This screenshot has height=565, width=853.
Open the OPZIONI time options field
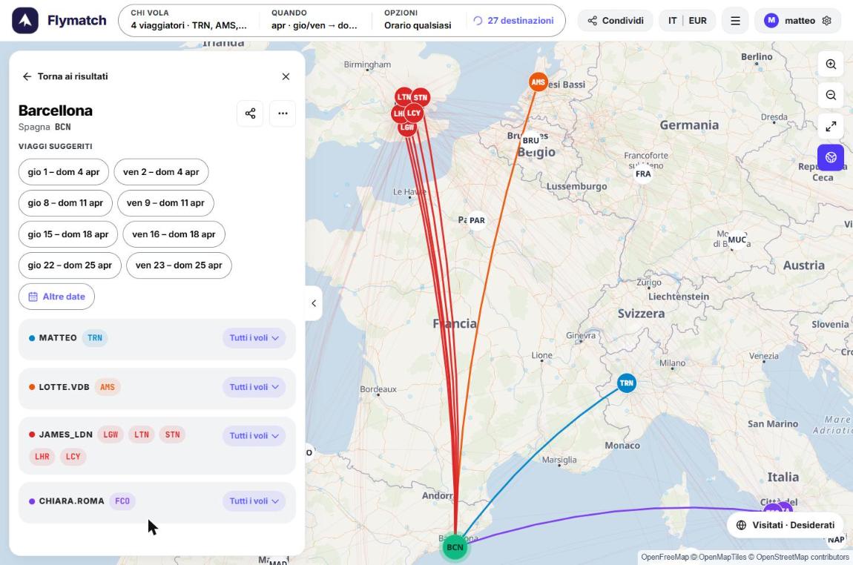pos(418,20)
